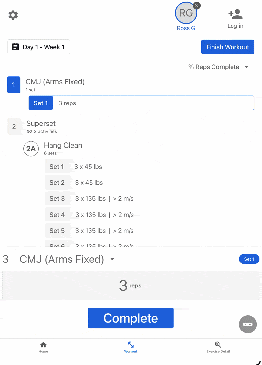Click the Set 2 value 3 x 45 lbs
The width and height of the screenshot is (262, 365).
(89, 183)
